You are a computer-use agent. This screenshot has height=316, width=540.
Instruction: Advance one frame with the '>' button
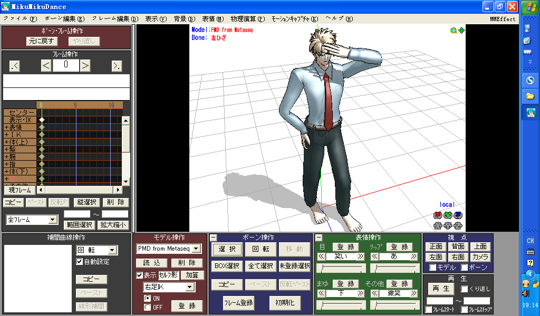pyautogui.click(x=85, y=66)
